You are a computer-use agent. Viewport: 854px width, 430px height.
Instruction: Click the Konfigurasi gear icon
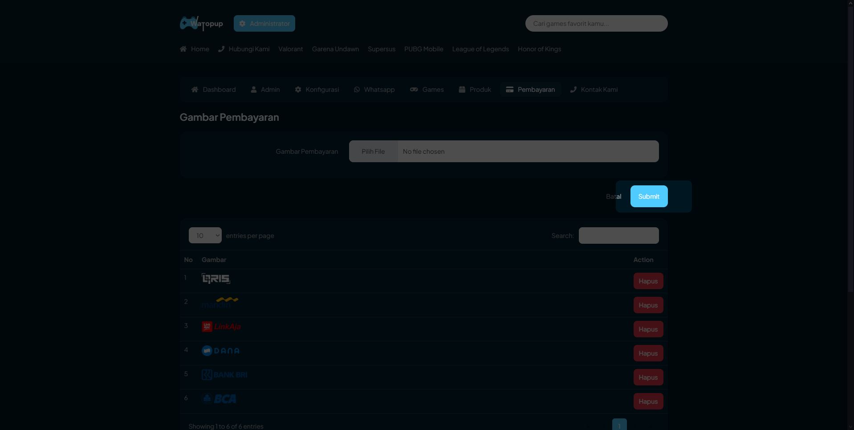tap(298, 90)
